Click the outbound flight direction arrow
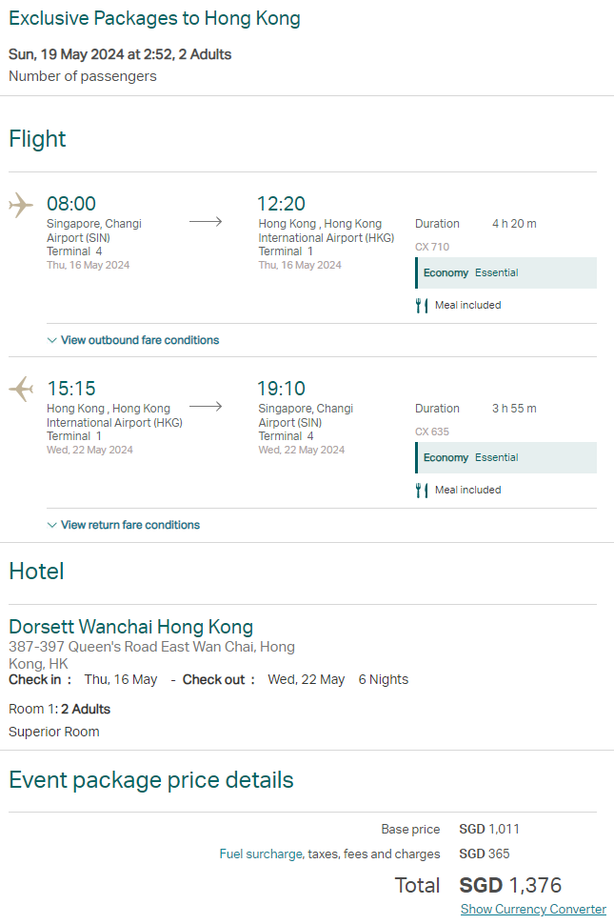 (206, 222)
